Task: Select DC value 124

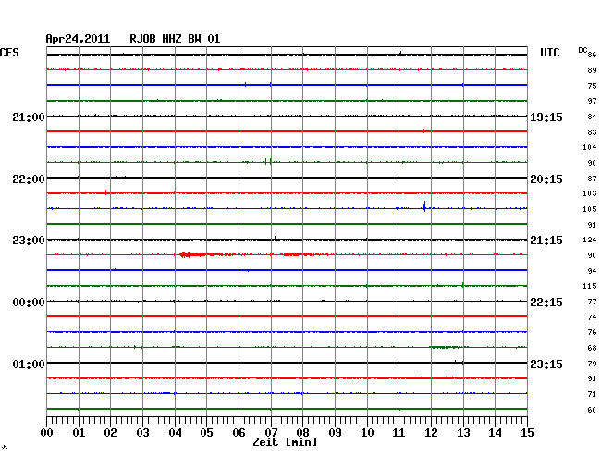Action: pyautogui.click(x=590, y=240)
